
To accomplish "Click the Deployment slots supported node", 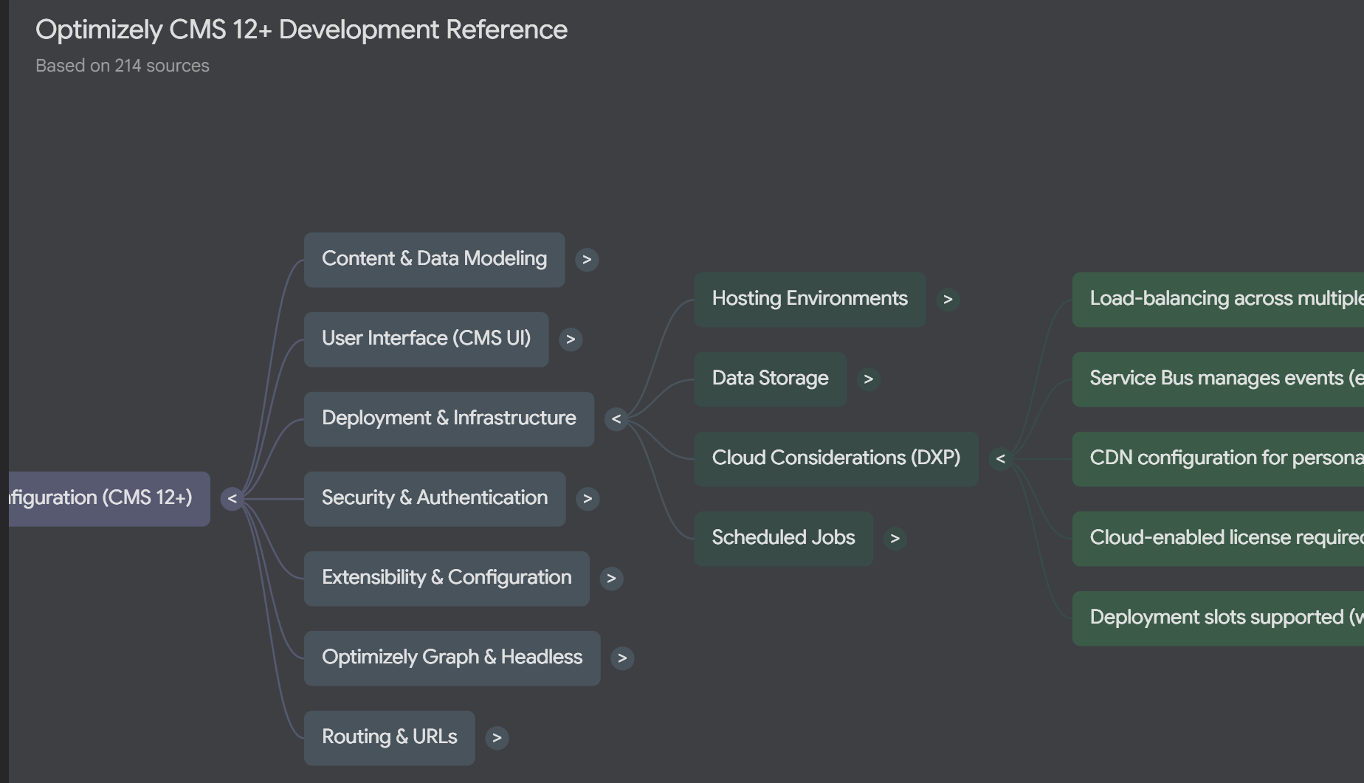I will click(x=1218, y=618).
